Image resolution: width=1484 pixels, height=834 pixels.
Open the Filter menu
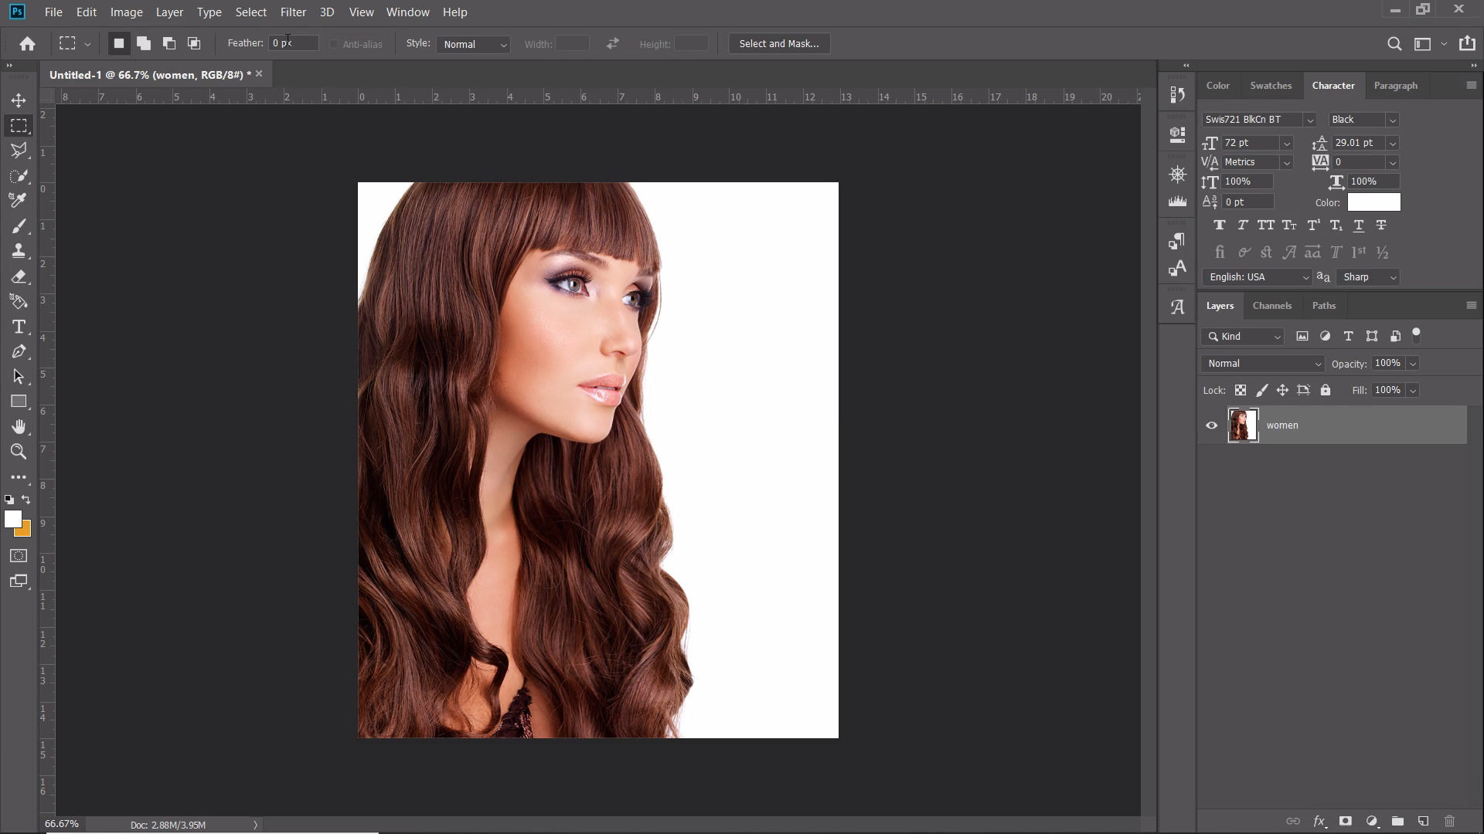[x=293, y=12]
